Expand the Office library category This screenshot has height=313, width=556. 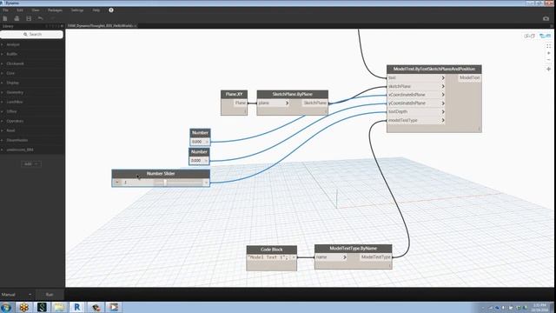[x=11, y=111]
